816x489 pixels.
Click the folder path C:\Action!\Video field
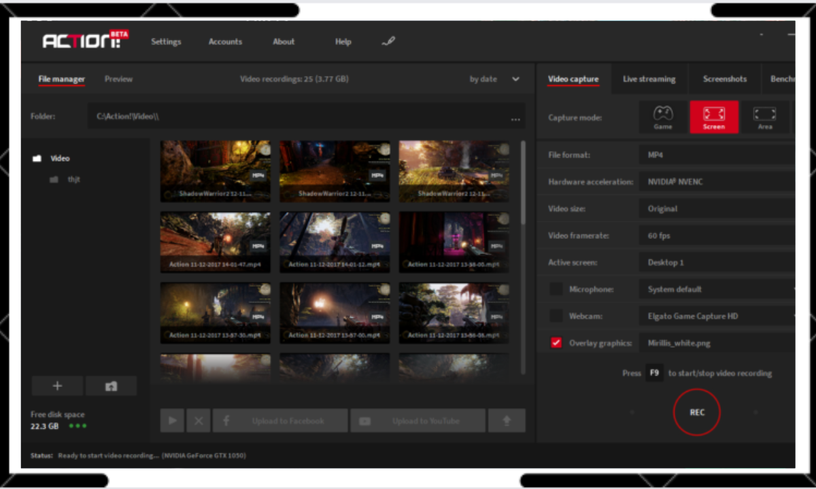point(306,116)
